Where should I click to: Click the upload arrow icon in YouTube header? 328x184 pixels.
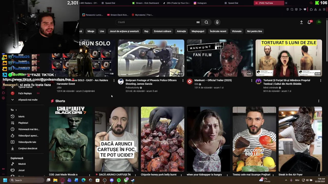(x=301, y=22)
